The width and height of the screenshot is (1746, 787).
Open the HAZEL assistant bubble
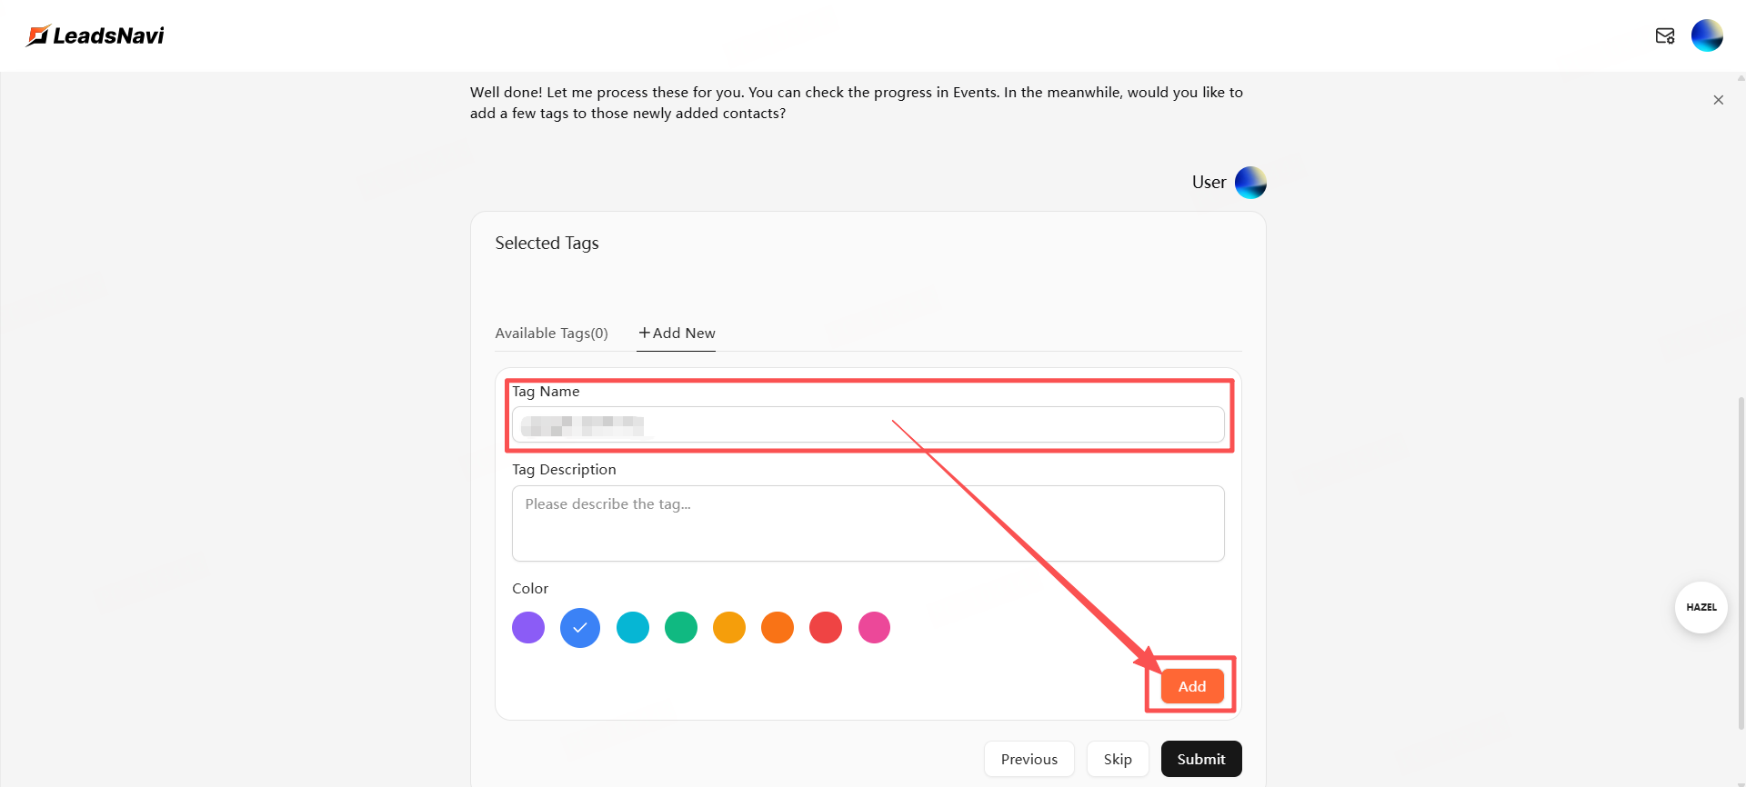click(x=1701, y=607)
